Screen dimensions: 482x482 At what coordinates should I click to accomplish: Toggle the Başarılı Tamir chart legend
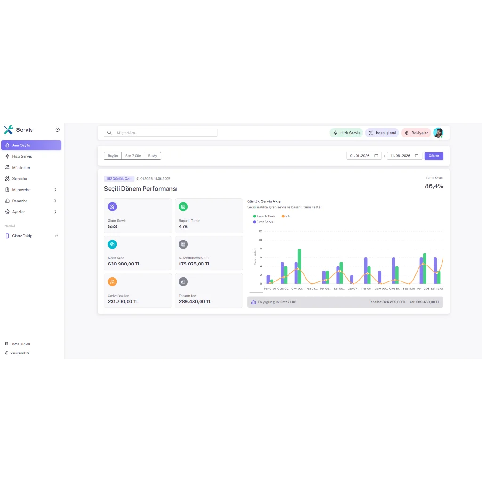click(x=264, y=217)
